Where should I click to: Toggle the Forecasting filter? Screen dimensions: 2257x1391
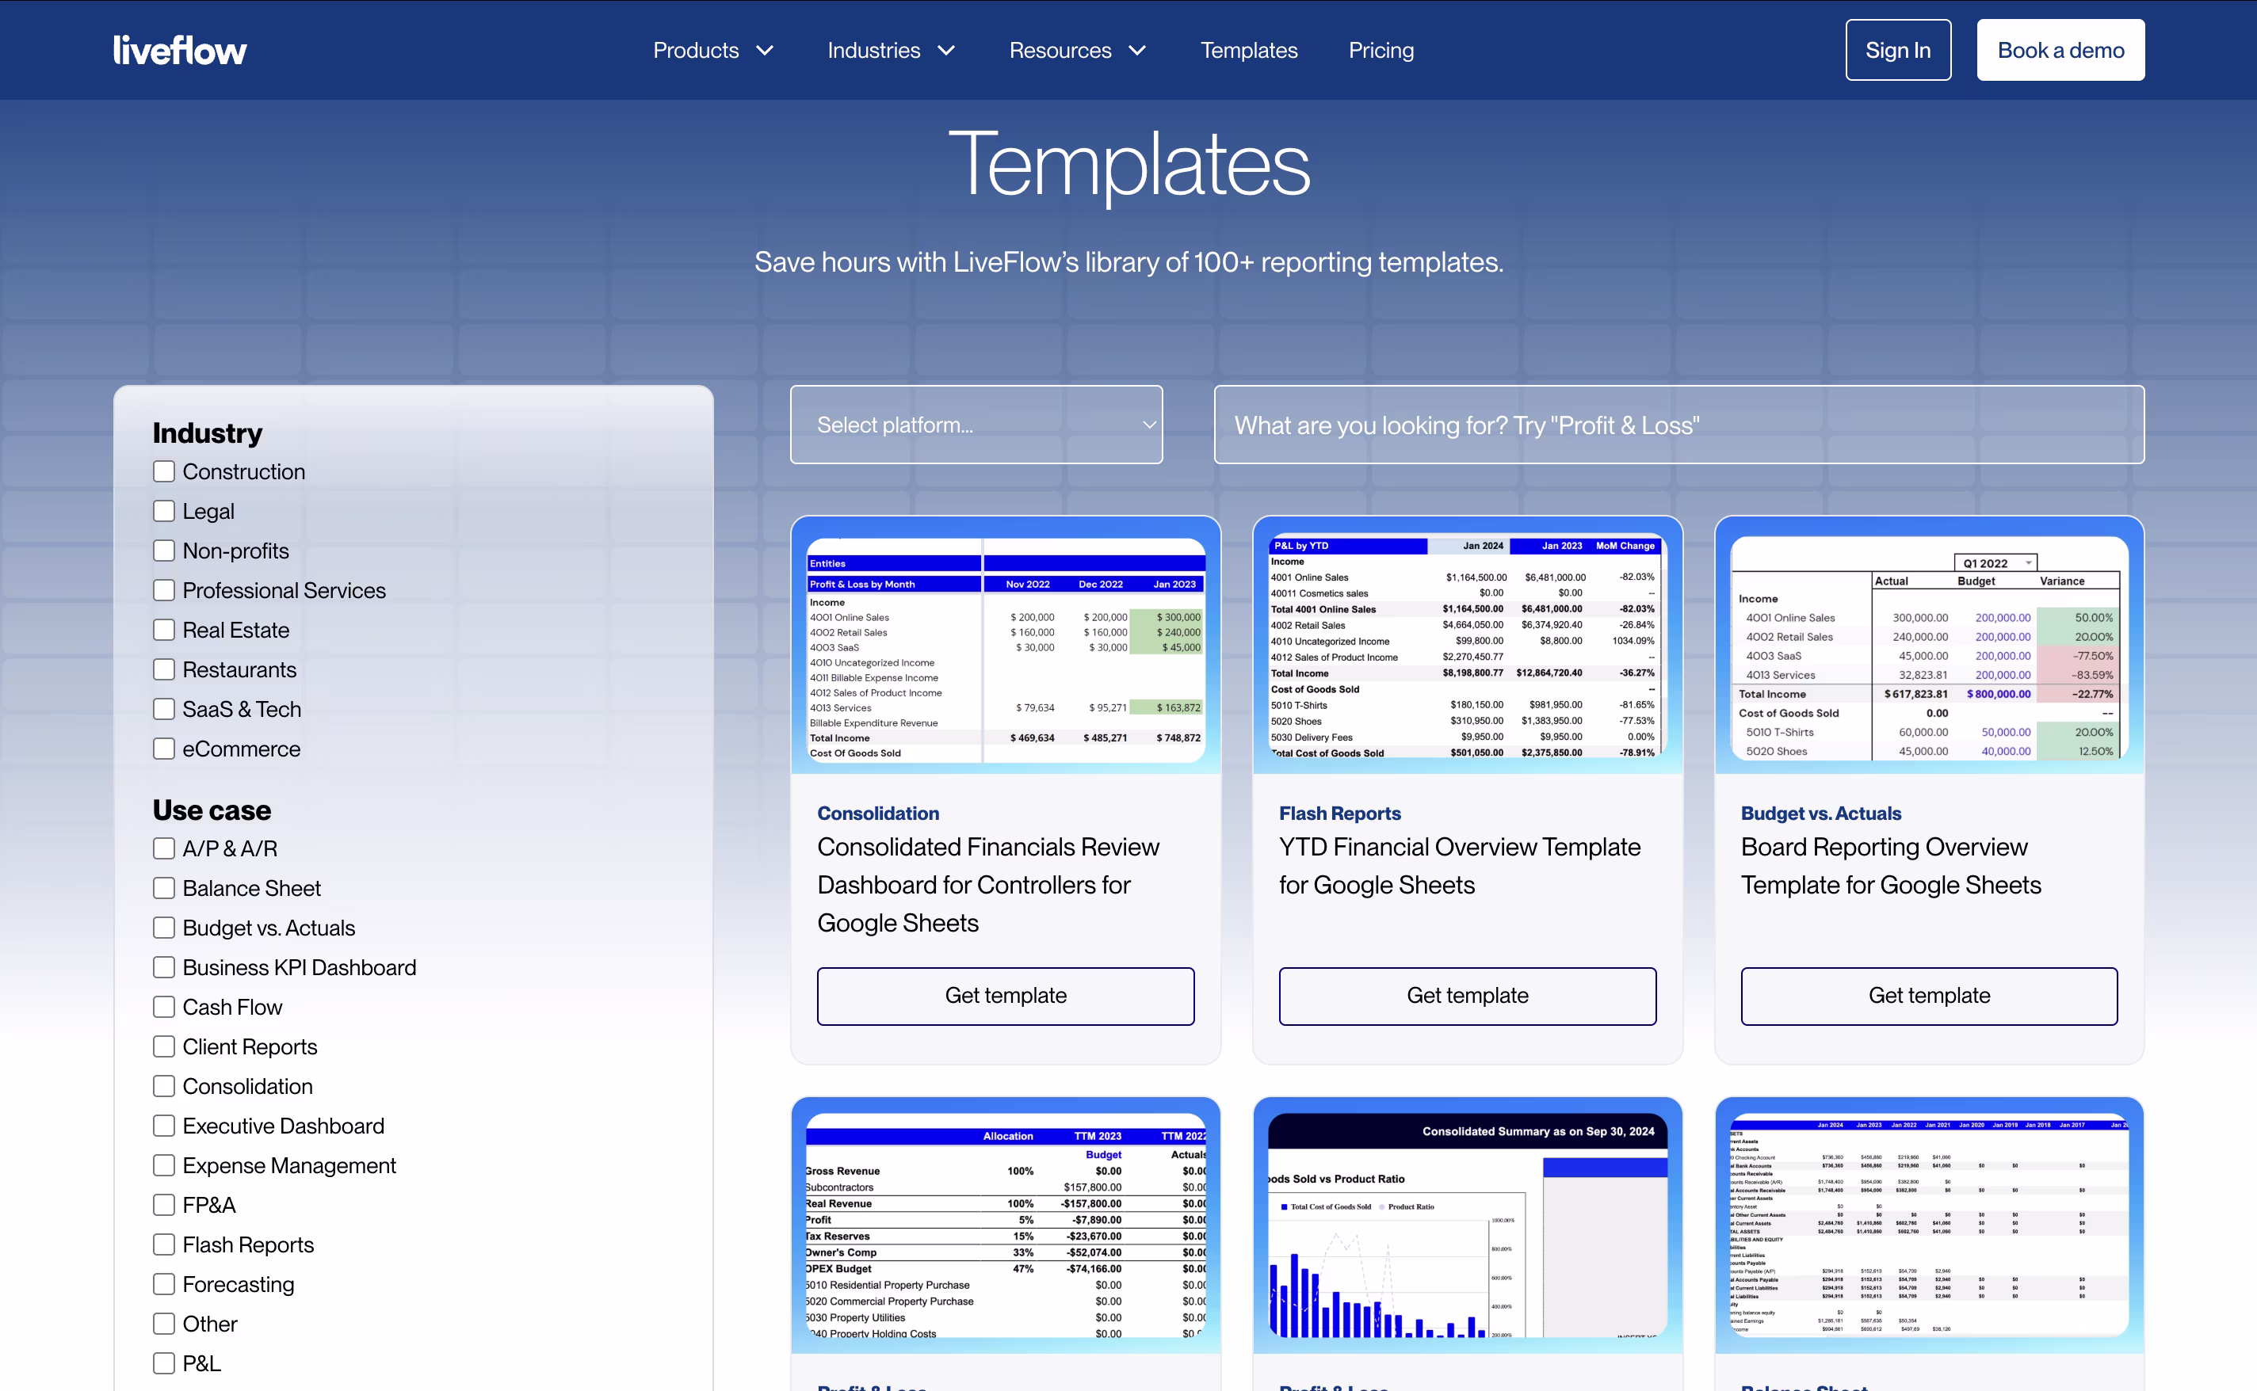(x=164, y=1283)
